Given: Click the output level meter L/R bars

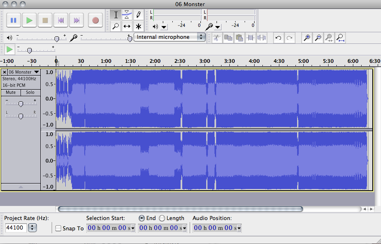Looking at the screenshot, I should tap(177, 15).
